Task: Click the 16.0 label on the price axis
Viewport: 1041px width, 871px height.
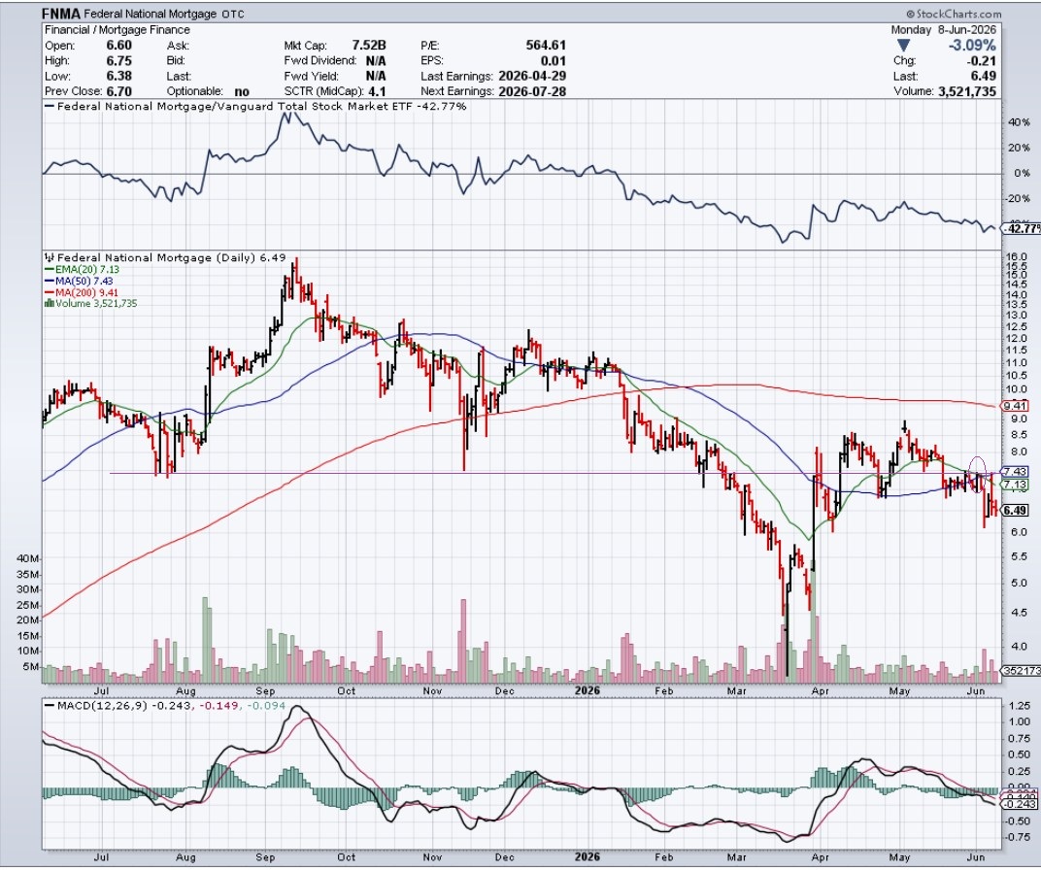Action: 1017,257
